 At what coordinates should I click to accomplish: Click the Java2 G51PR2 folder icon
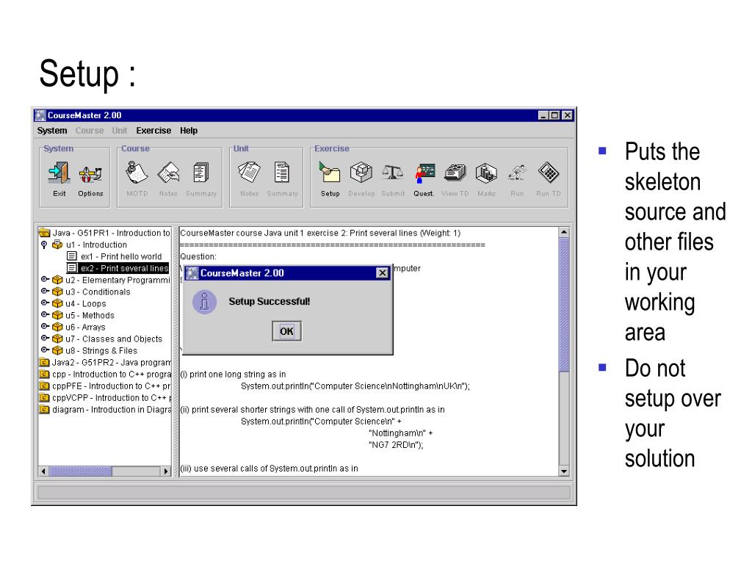(x=44, y=362)
